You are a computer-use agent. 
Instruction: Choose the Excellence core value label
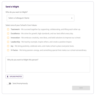(15, 33)
